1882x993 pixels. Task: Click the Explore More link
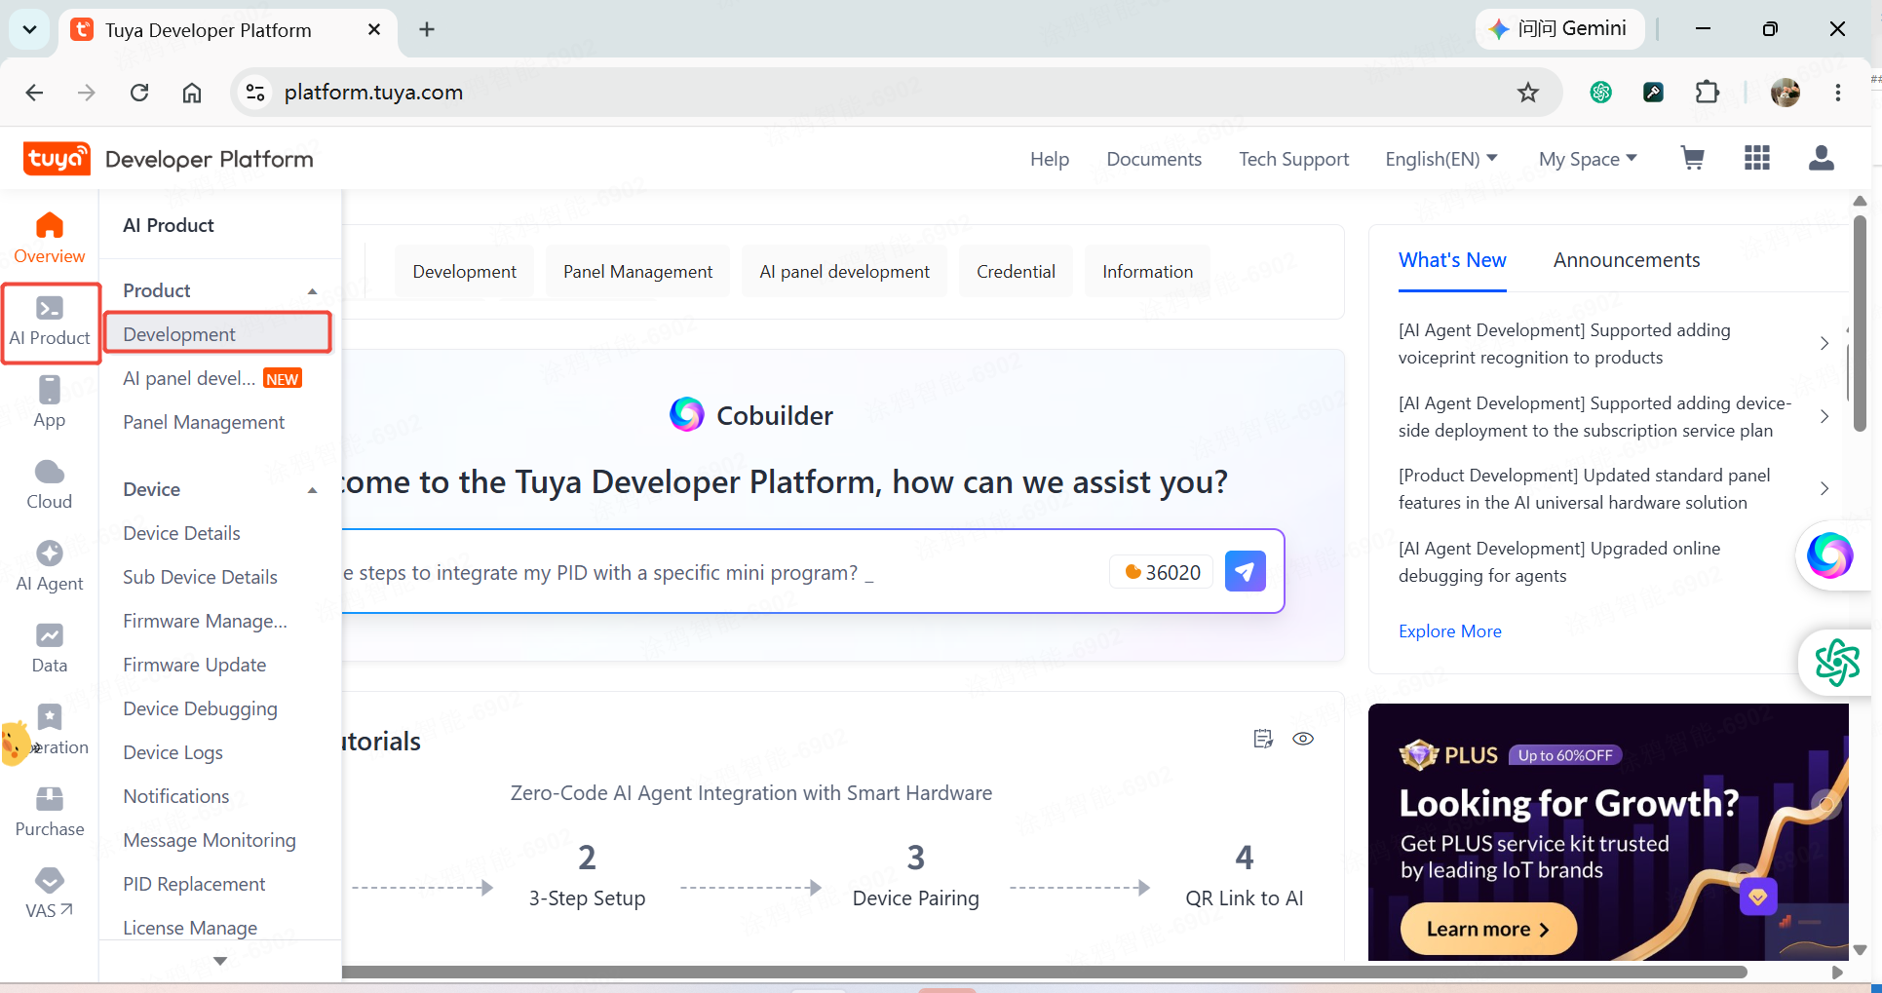click(1449, 631)
